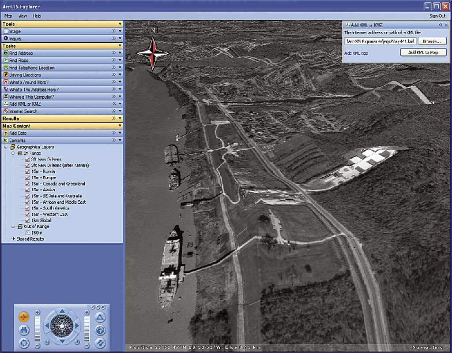Viewport: 452px width, 353px height.
Task: Disable the 15m - Alaska layer
Action: coord(27,190)
